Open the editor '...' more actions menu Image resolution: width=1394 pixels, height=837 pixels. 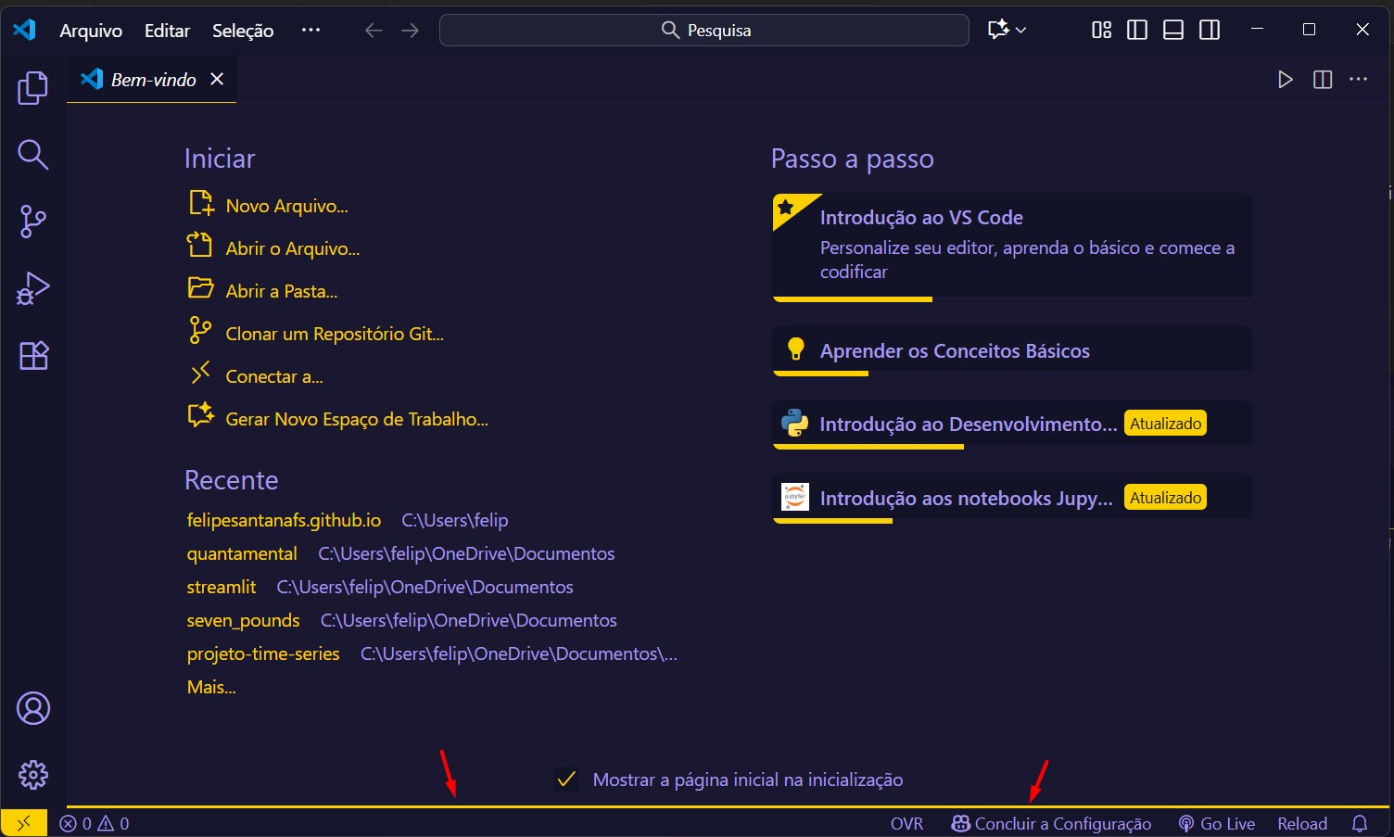click(1358, 79)
